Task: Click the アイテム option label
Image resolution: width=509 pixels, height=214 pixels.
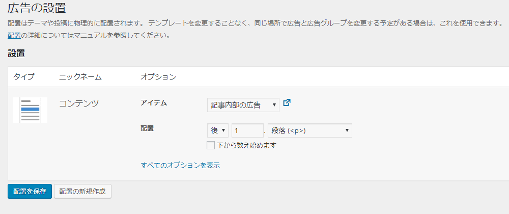Action: pyautogui.click(x=154, y=103)
